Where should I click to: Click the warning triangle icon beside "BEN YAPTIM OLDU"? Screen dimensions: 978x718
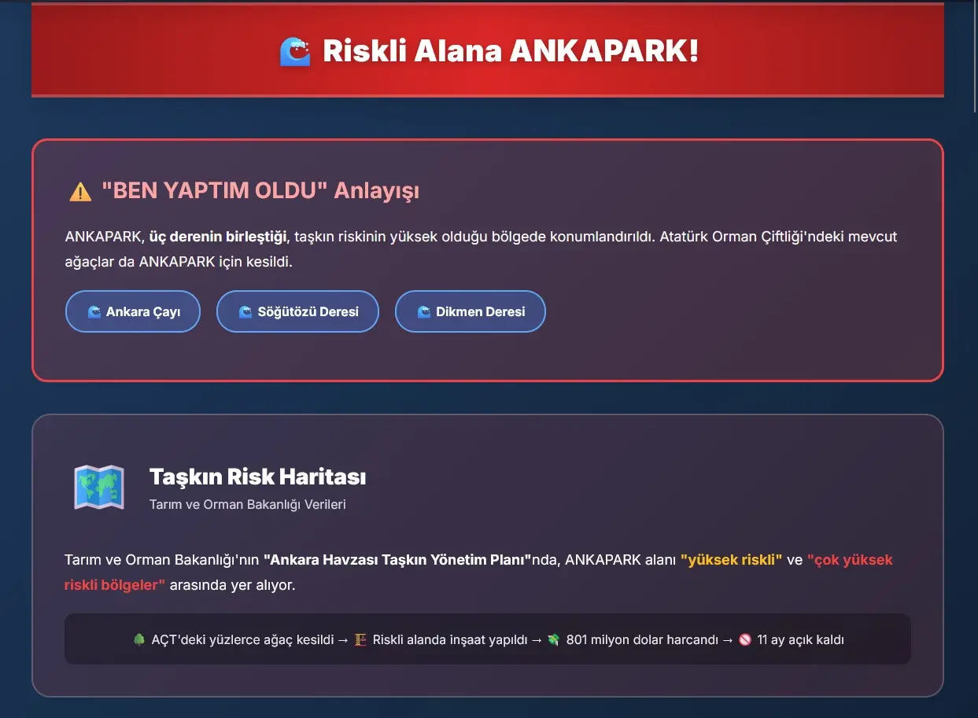coord(80,191)
